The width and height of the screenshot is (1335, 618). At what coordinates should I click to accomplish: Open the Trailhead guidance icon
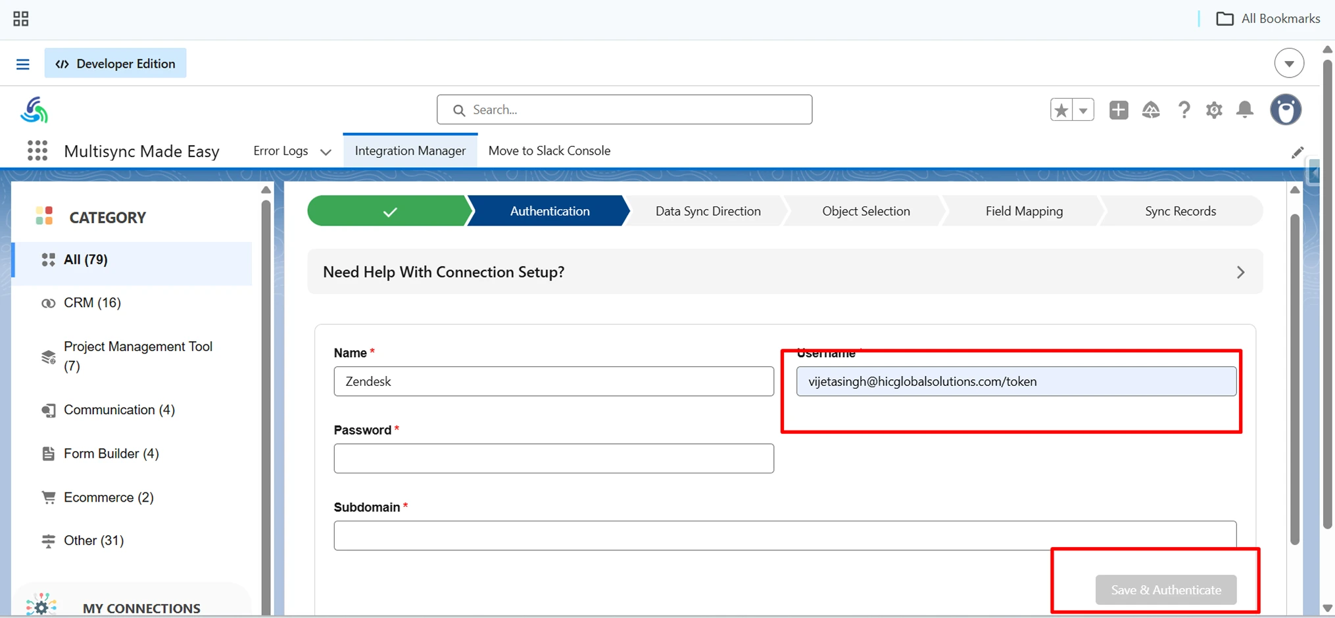tap(1151, 110)
